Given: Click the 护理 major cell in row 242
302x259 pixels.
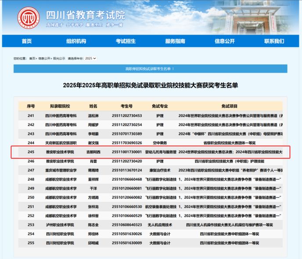Looking at the screenshot, I should point(160,125).
